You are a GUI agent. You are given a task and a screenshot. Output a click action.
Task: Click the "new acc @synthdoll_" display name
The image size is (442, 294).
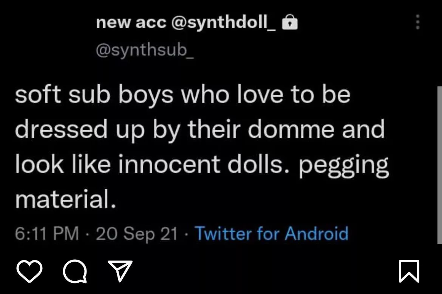click(x=186, y=23)
